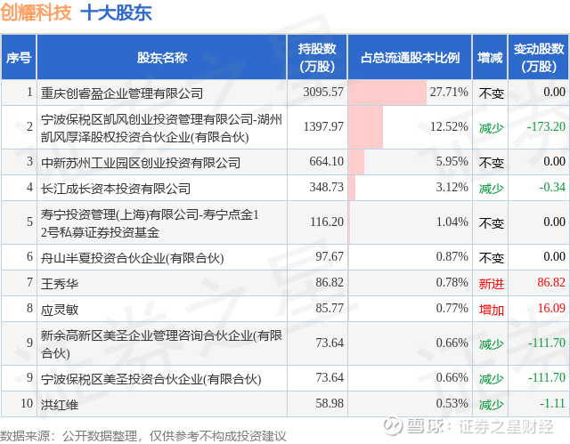Click the -173.20 change value
The height and width of the screenshot is (444, 570).
point(546,126)
